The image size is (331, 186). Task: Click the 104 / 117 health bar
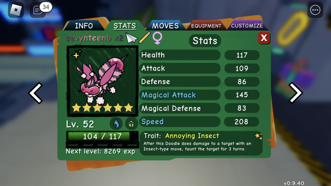(103, 136)
